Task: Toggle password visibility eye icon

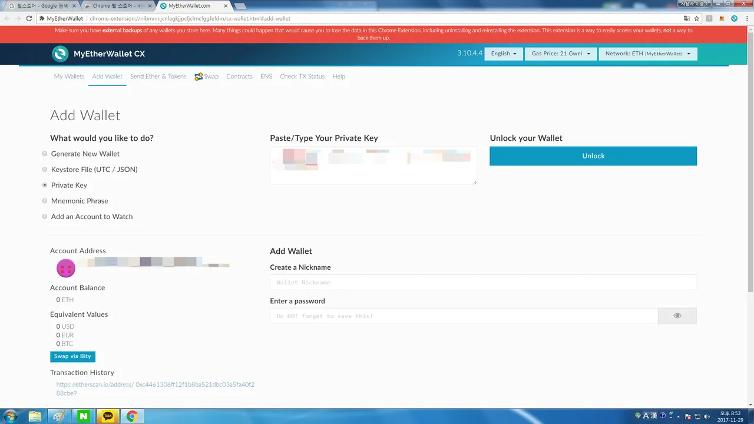Action: click(x=677, y=316)
